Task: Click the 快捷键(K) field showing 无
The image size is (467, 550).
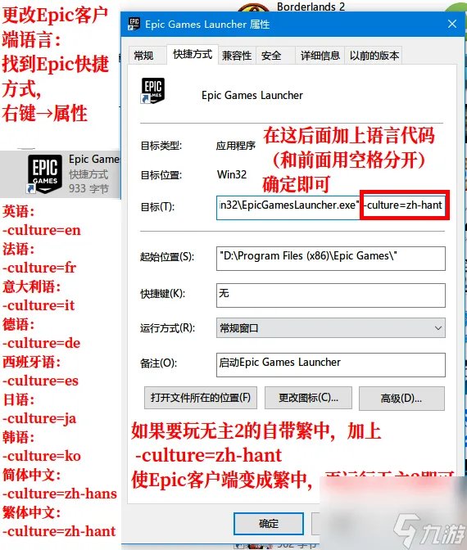Action: coord(331,295)
